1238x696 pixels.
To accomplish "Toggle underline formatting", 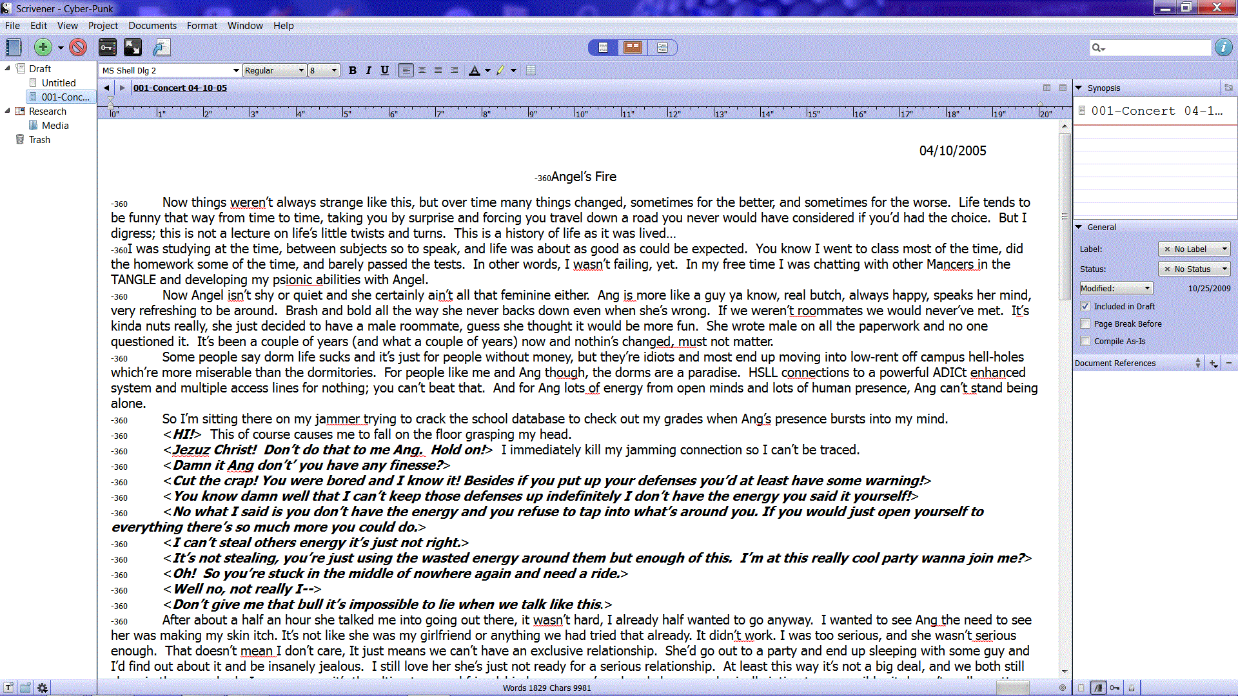I will pos(385,70).
